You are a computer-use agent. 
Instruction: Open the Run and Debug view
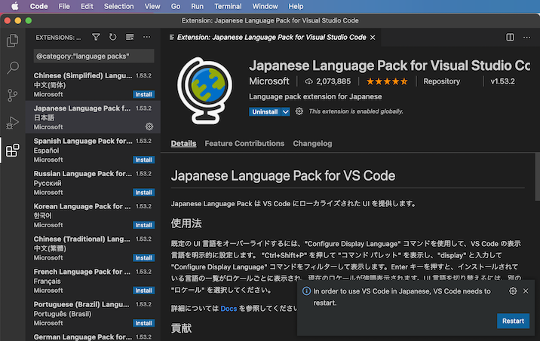pyautogui.click(x=13, y=123)
